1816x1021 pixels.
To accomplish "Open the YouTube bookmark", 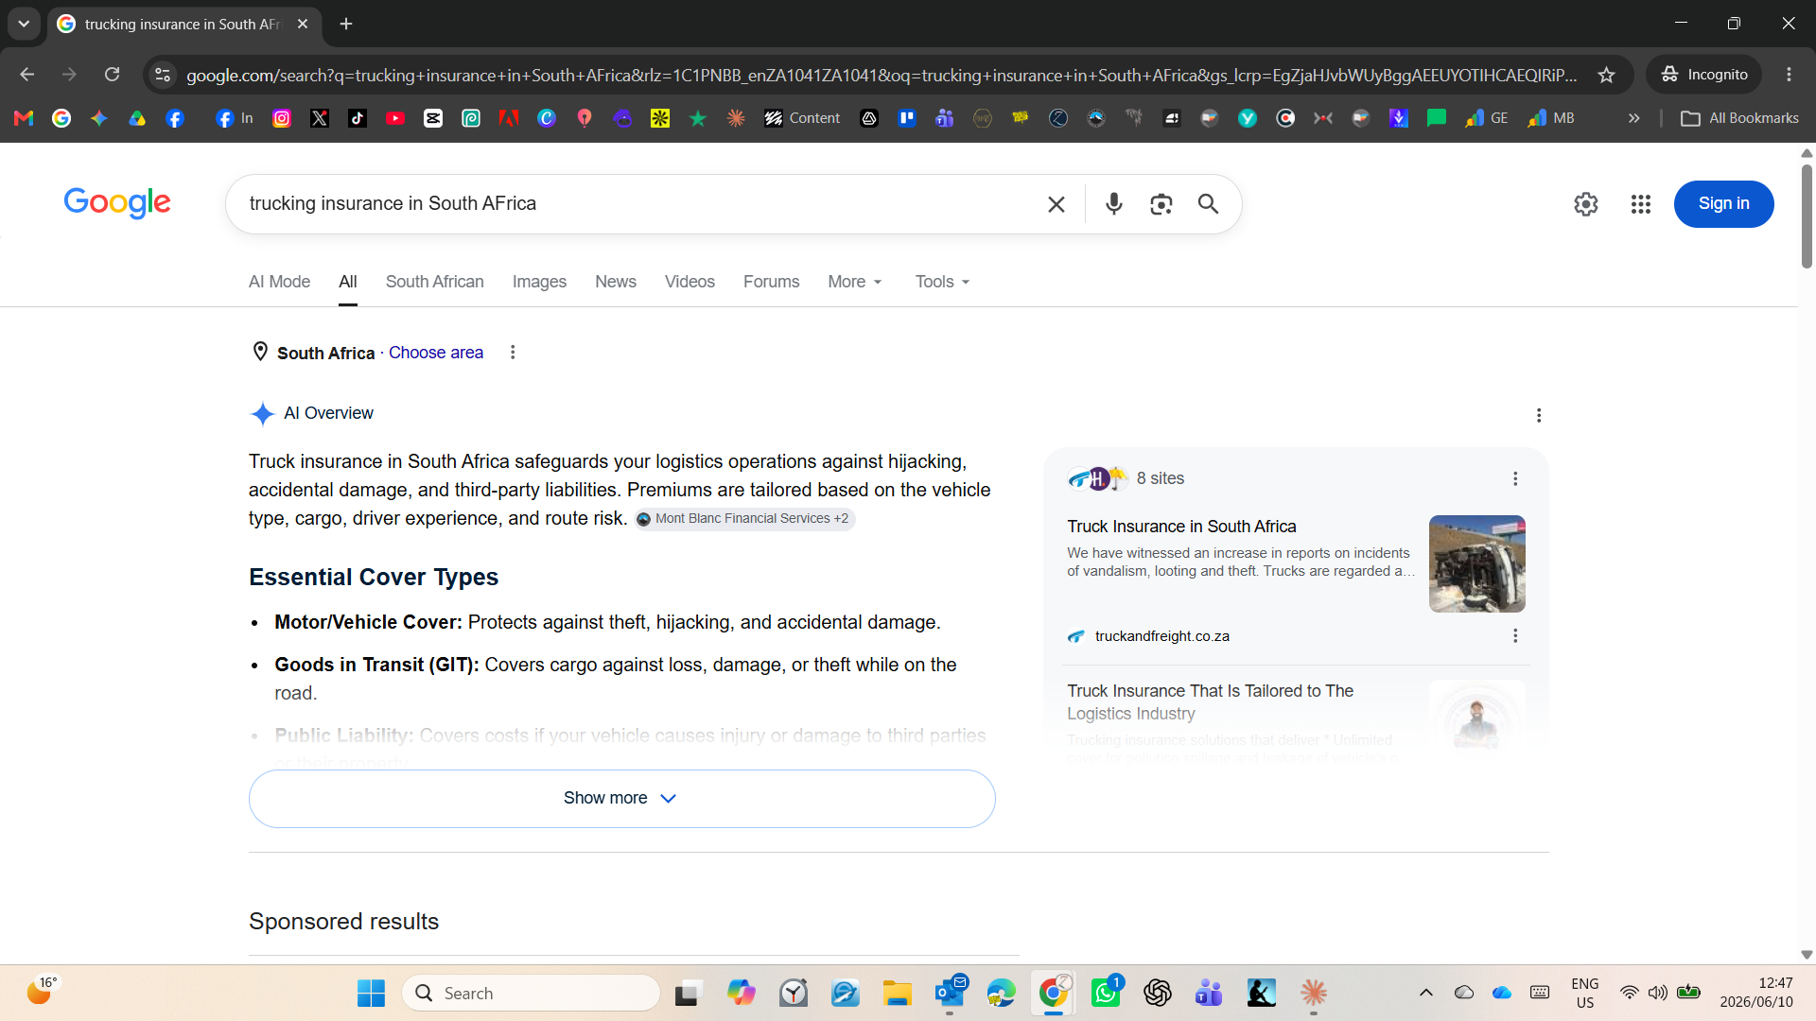I will pos(395,118).
